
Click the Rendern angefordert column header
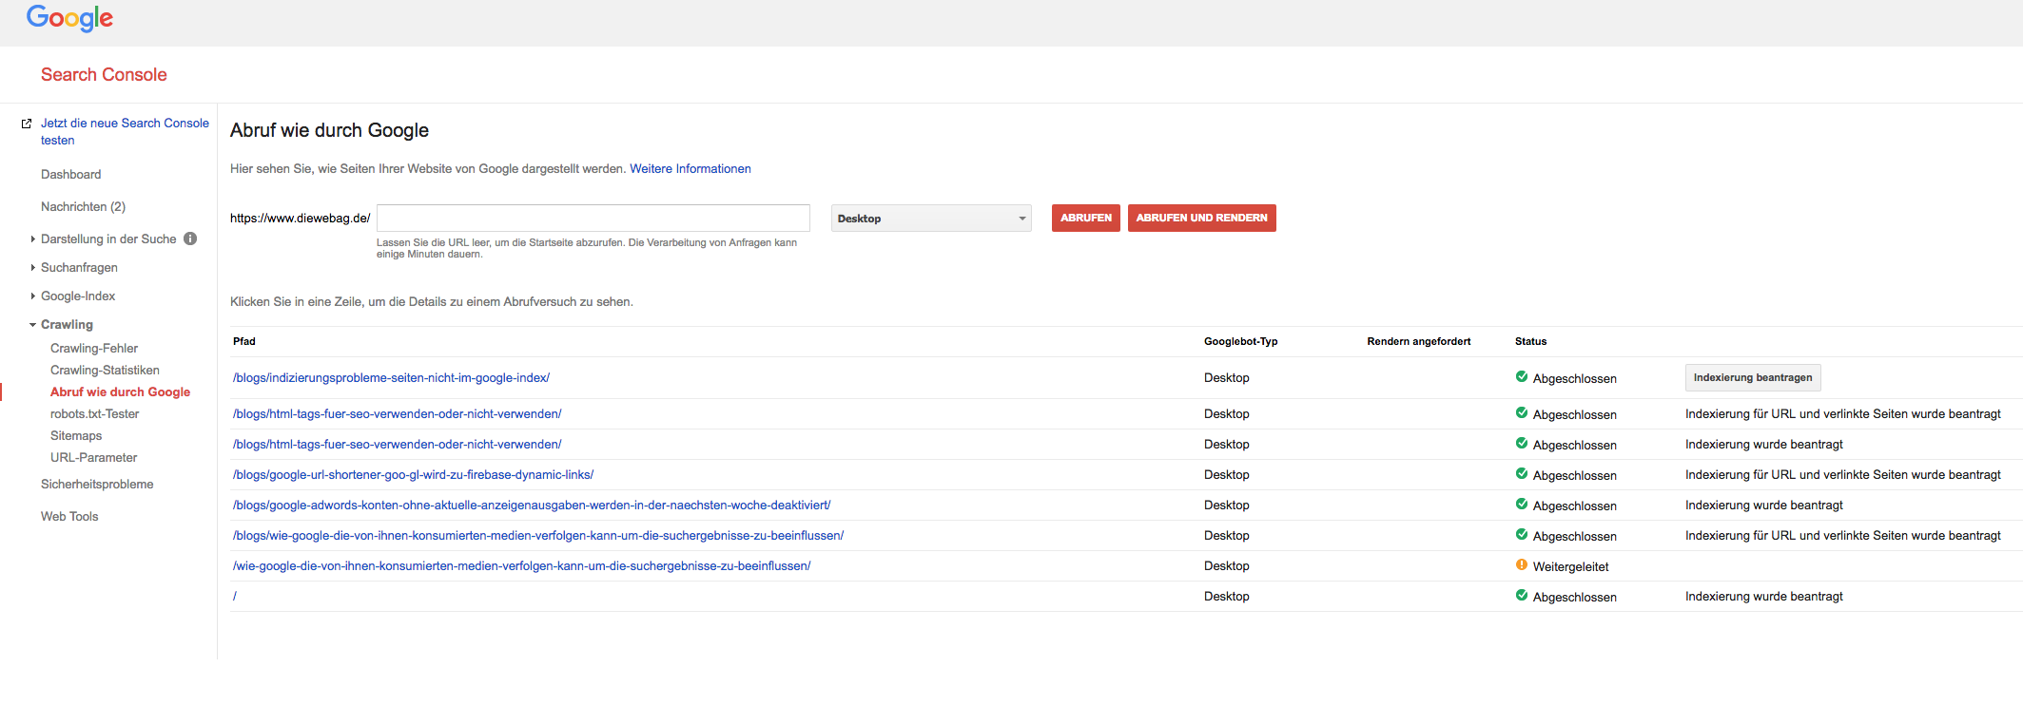coord(1419,341)
